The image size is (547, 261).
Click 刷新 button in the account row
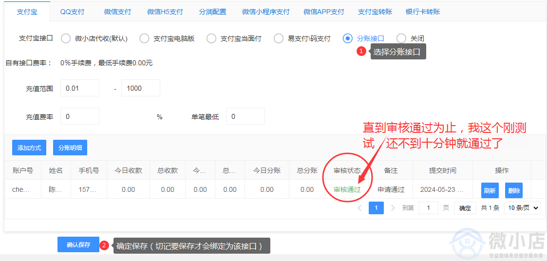pos(490,190)
